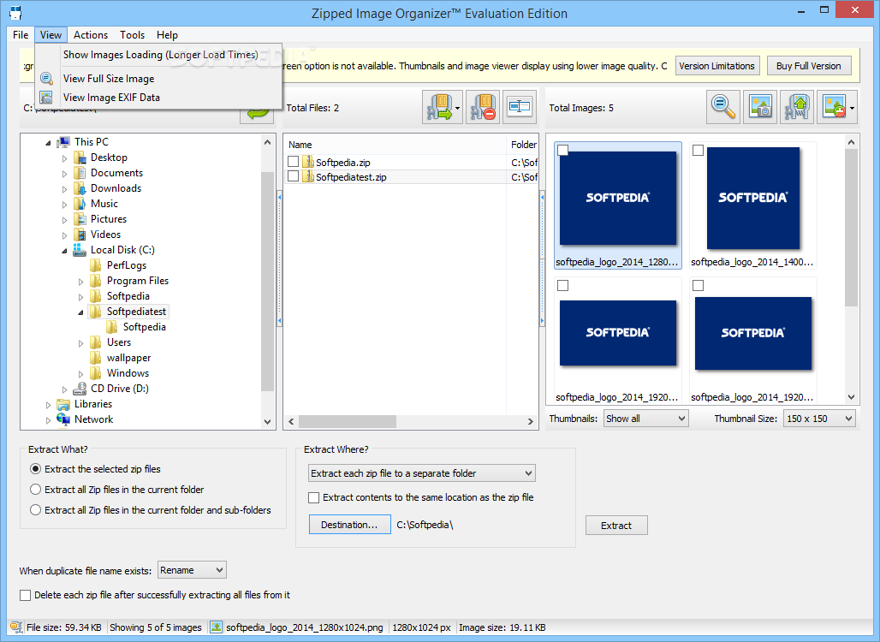Click the magnifier icon next to View Full Size Image

[x=46, y=79]
